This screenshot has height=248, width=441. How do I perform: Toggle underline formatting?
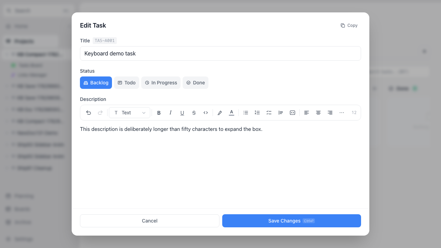pyautogui.click(x=182, y=113)
